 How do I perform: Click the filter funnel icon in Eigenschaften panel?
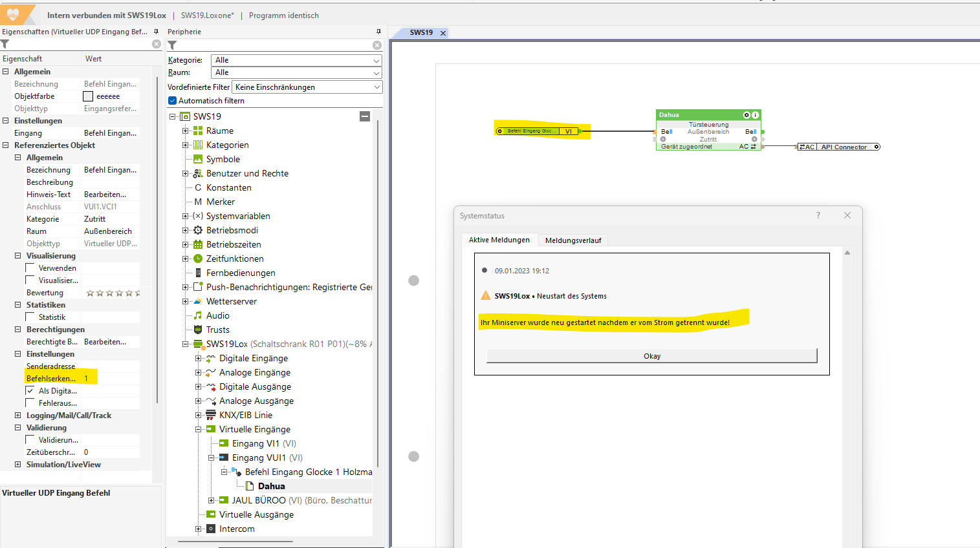5,44
